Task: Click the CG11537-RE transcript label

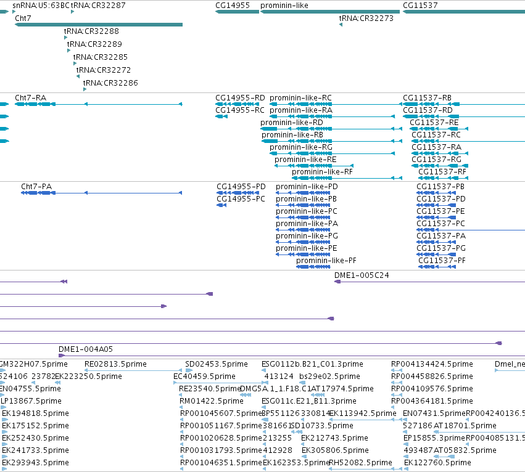Action: point(434,123)
